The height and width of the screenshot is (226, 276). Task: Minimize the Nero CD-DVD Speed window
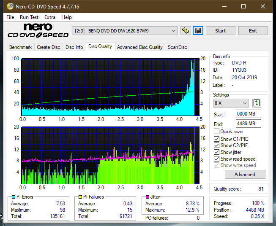coord(224,6)
